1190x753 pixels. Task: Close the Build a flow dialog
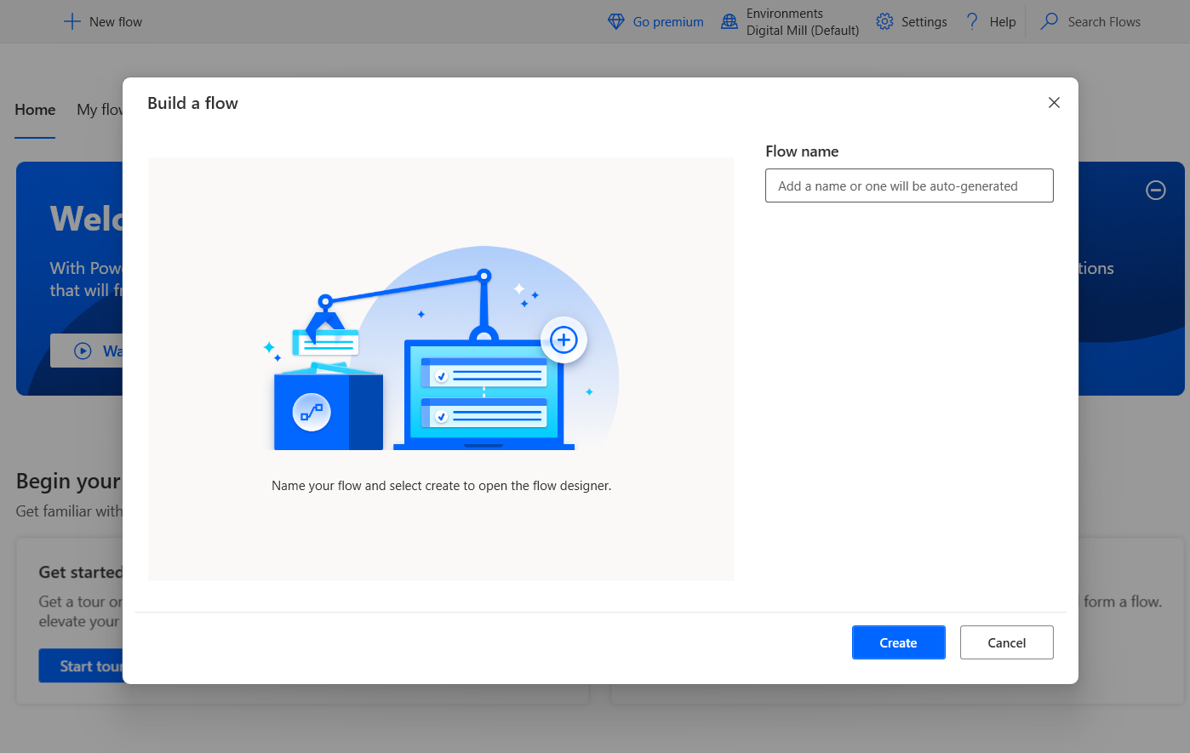[1054, 103]
